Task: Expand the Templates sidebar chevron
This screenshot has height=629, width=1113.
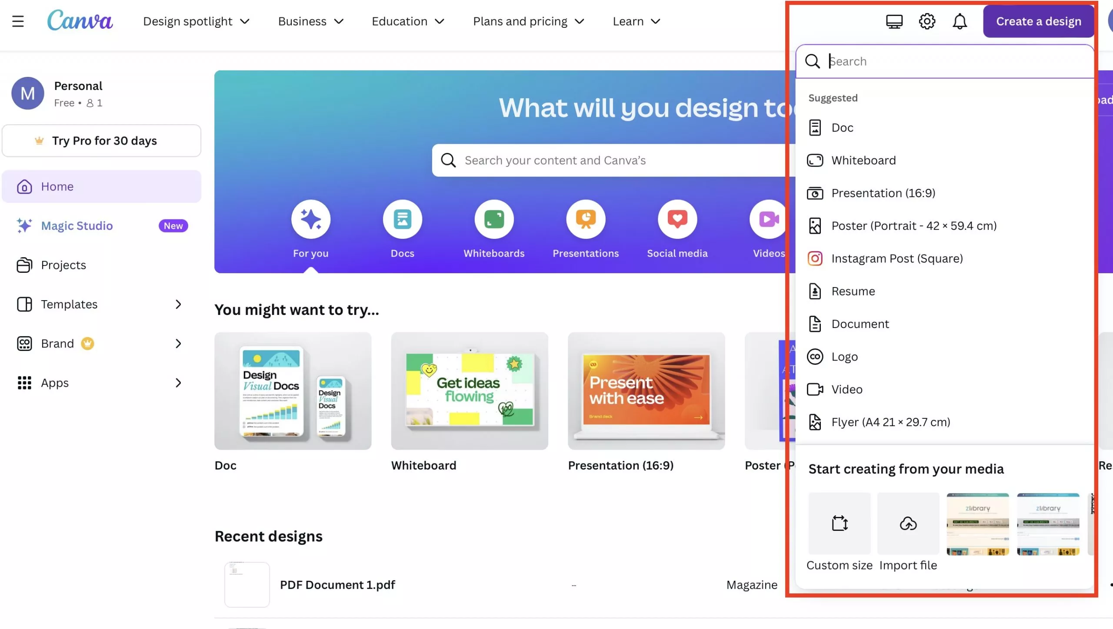Action: point(178,304)
